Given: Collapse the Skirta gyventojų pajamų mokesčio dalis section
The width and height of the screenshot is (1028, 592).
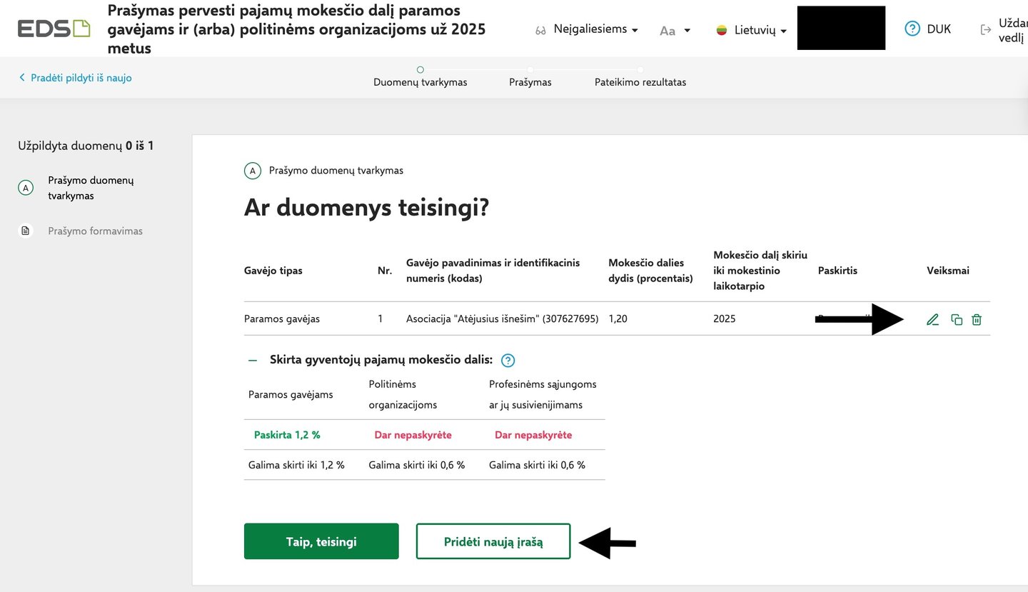Looking at the screenshot, I should [252, 361].
